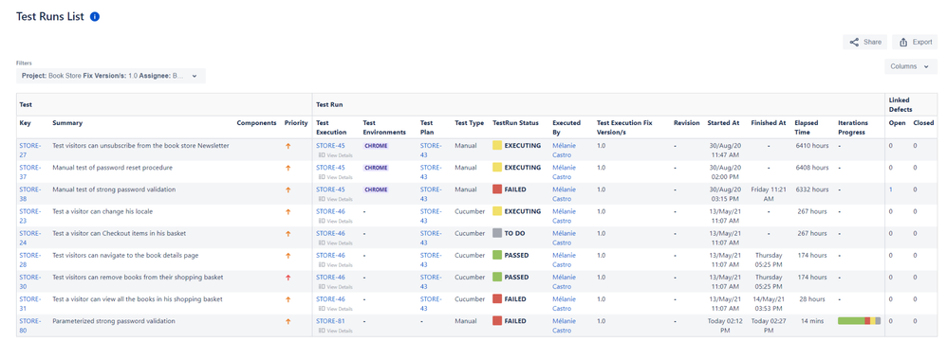This screenshot has width=947, height=342.
Task: Click grey TO DO status square for STORE-24
Action: [497, 233]
